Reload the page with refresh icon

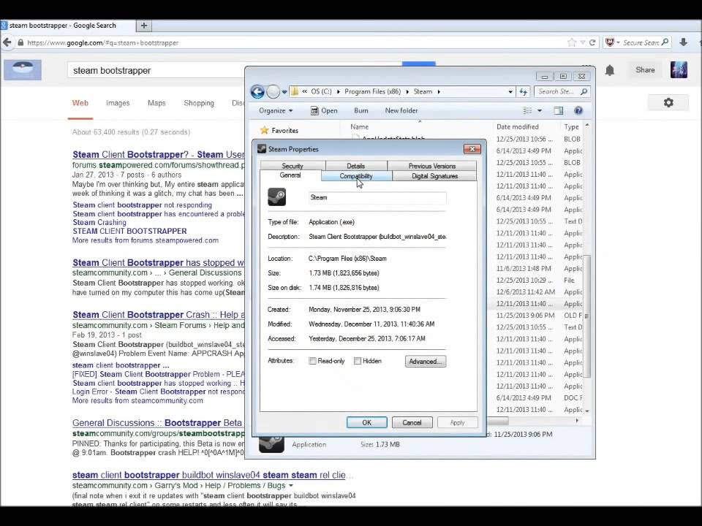592,42
